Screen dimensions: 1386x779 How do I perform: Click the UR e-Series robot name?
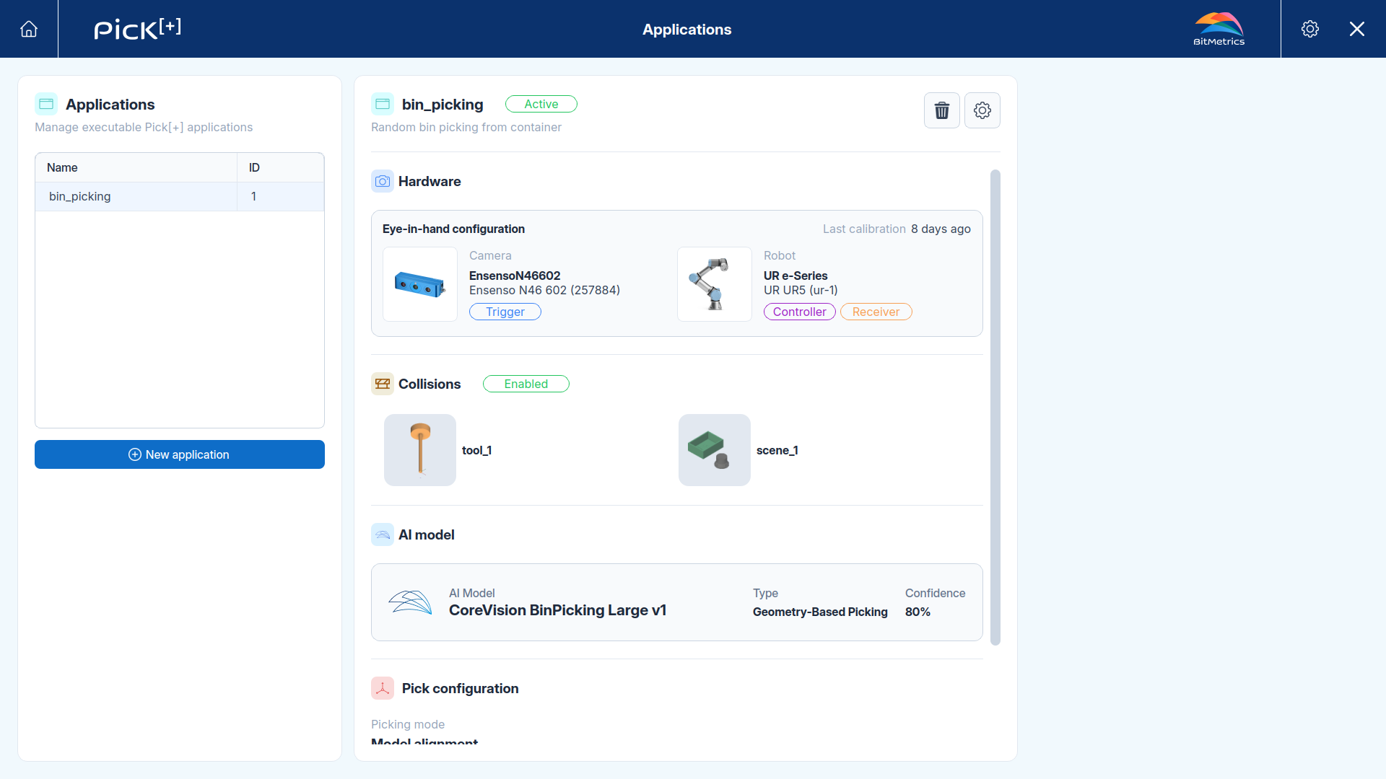[x=796, y=276]
